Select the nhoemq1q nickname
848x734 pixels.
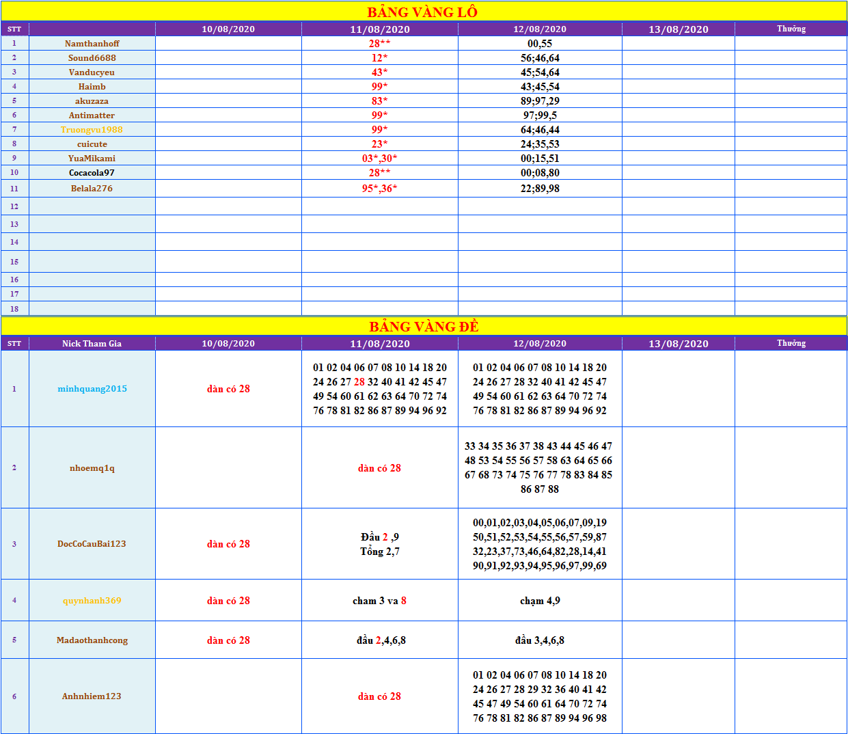tap(92, 468)
